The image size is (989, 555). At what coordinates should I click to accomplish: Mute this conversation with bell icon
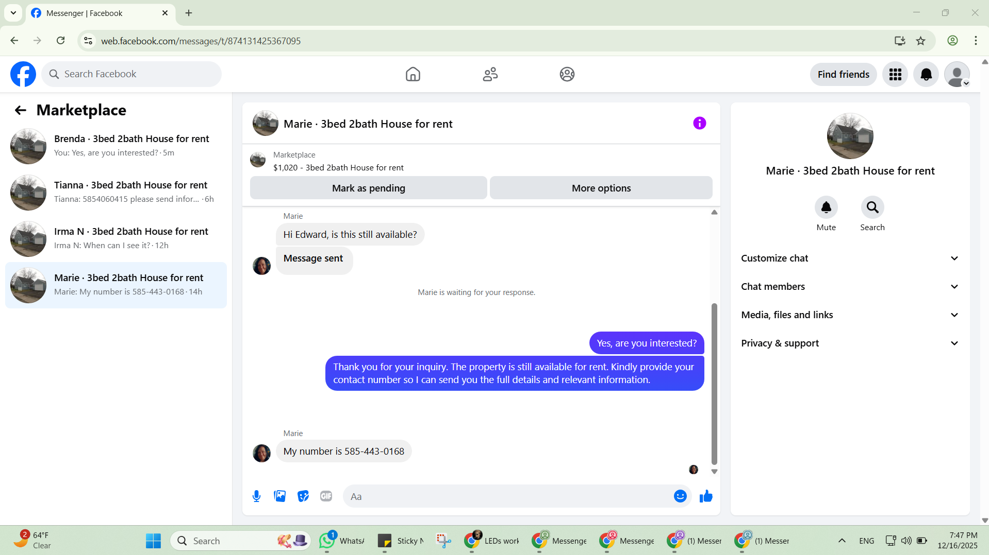826,207
